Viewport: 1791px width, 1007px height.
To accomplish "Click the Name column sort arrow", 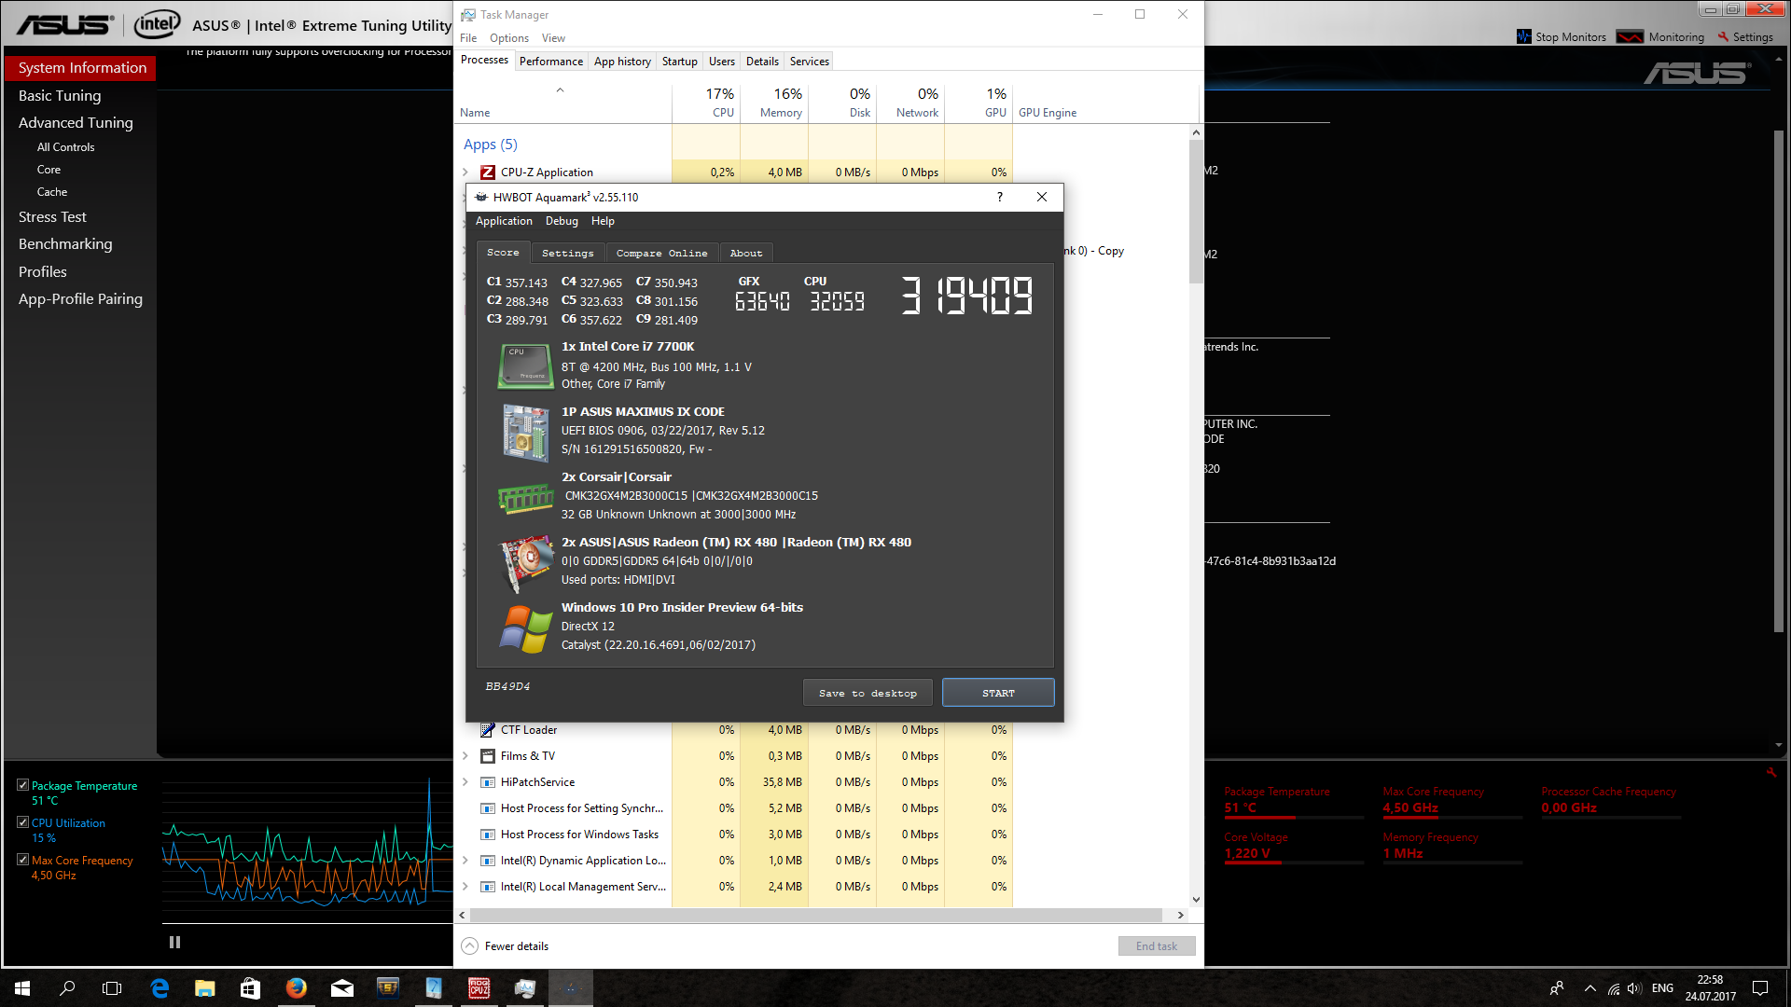I will coord(560,90).
